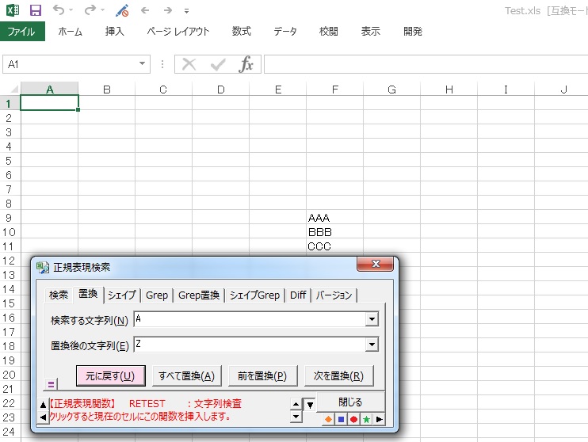Click the pen with prohibition sign icon
This screenshot has width=588, height=442.
click(121, 10)
